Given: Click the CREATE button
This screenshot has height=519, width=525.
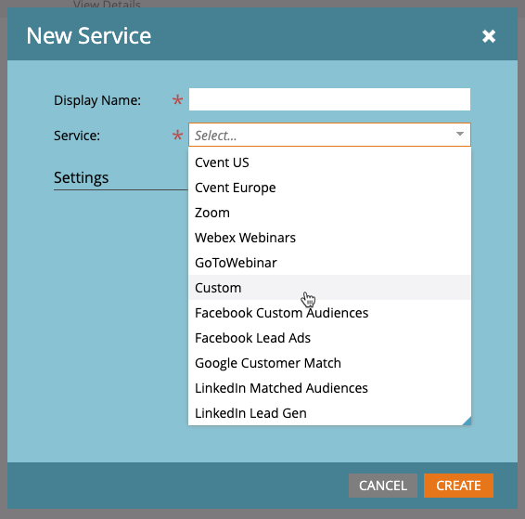Looking at the screenshot, I should pos(458,486).
